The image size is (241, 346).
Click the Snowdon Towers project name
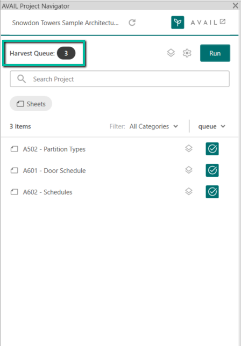[66, 23]
